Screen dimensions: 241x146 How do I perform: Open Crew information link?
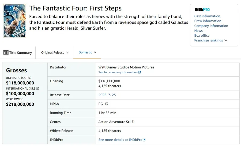coord(208,21)
